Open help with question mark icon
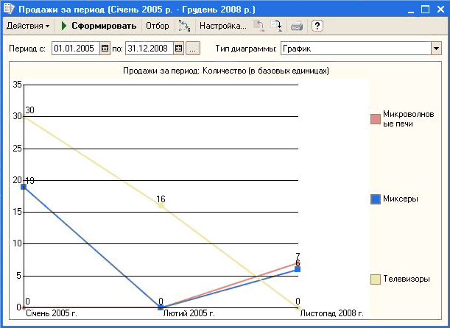The image size is (450, 328). pos(317,26)
